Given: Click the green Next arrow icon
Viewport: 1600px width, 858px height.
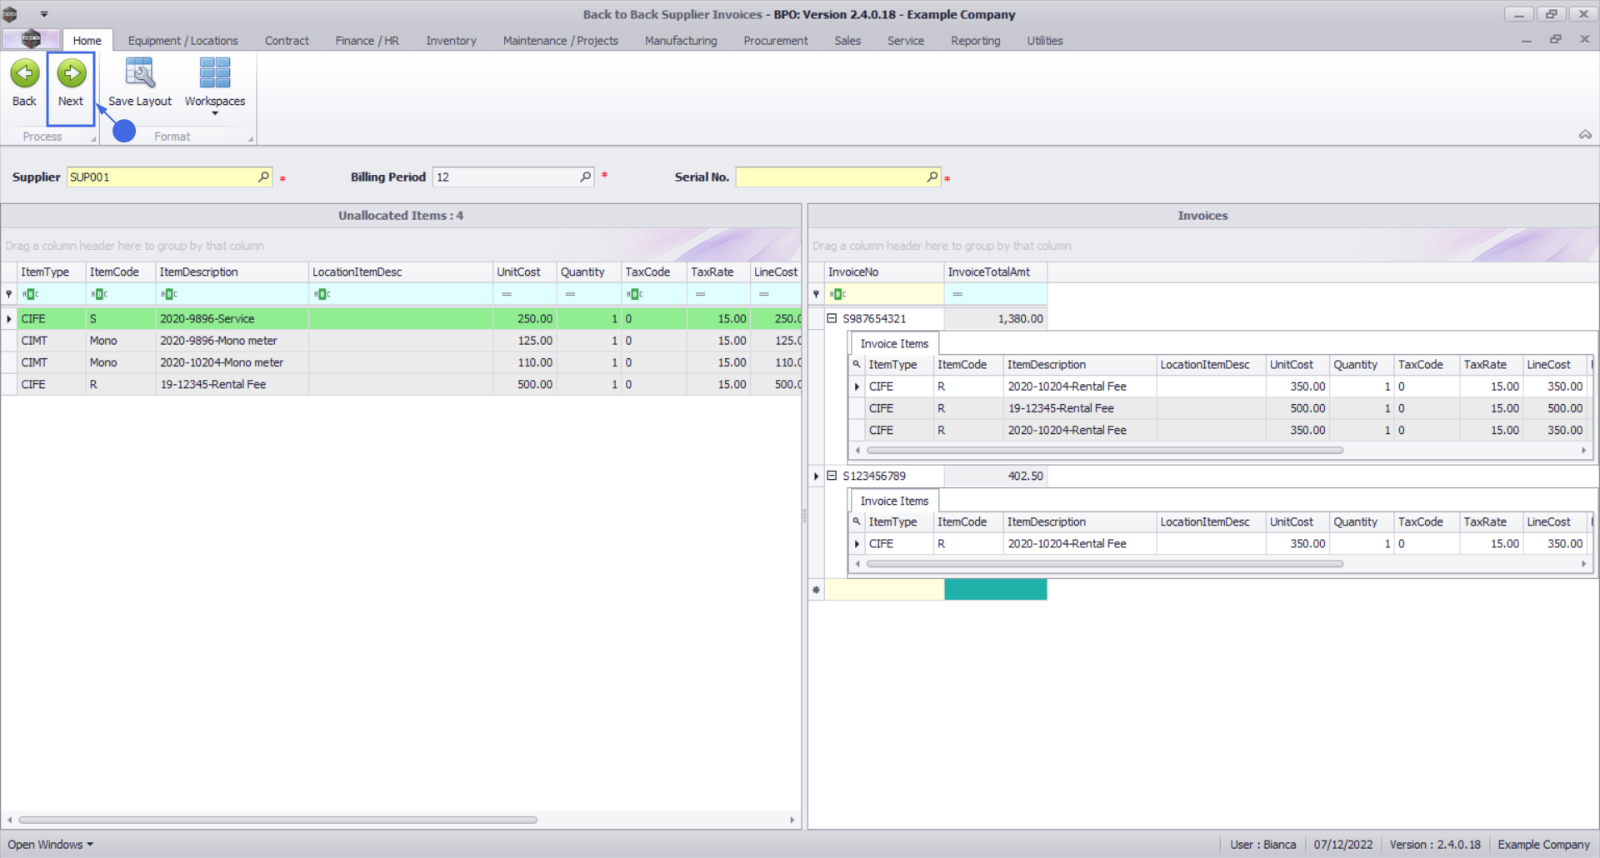Looking at the screenshot, I should (71, 74).
